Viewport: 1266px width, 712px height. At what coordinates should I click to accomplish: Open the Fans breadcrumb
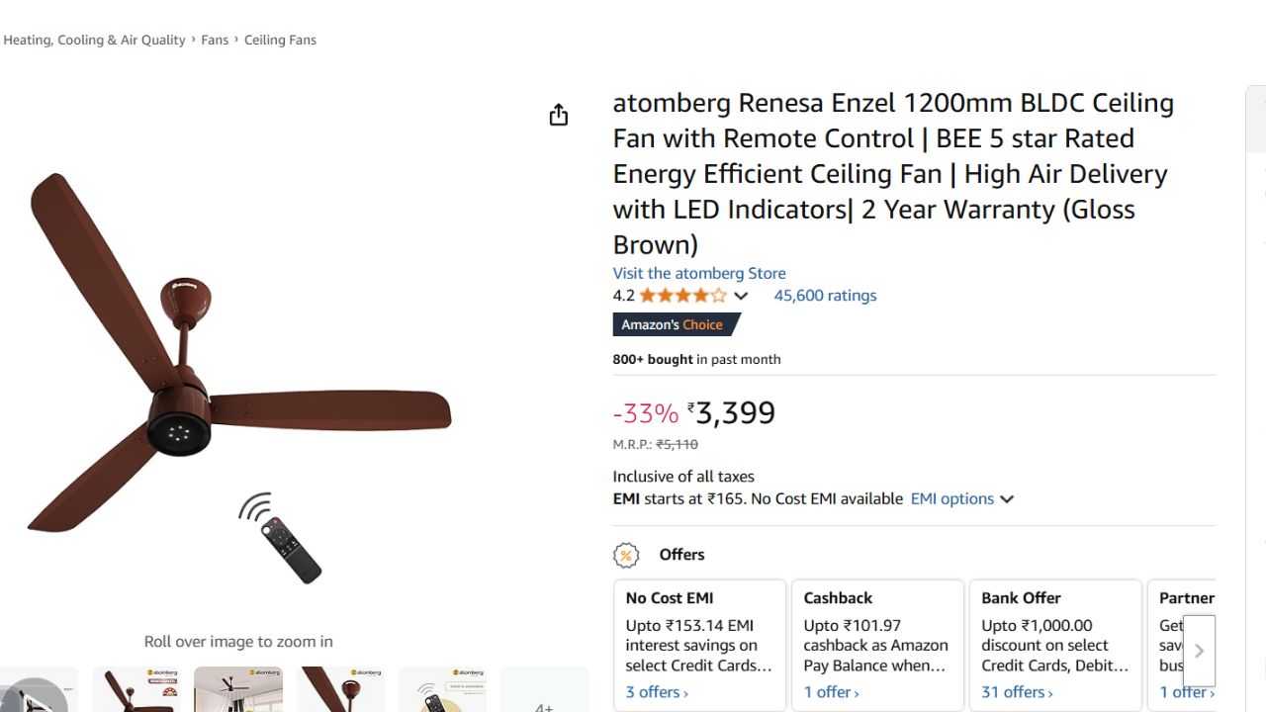(x=215, y=41)
